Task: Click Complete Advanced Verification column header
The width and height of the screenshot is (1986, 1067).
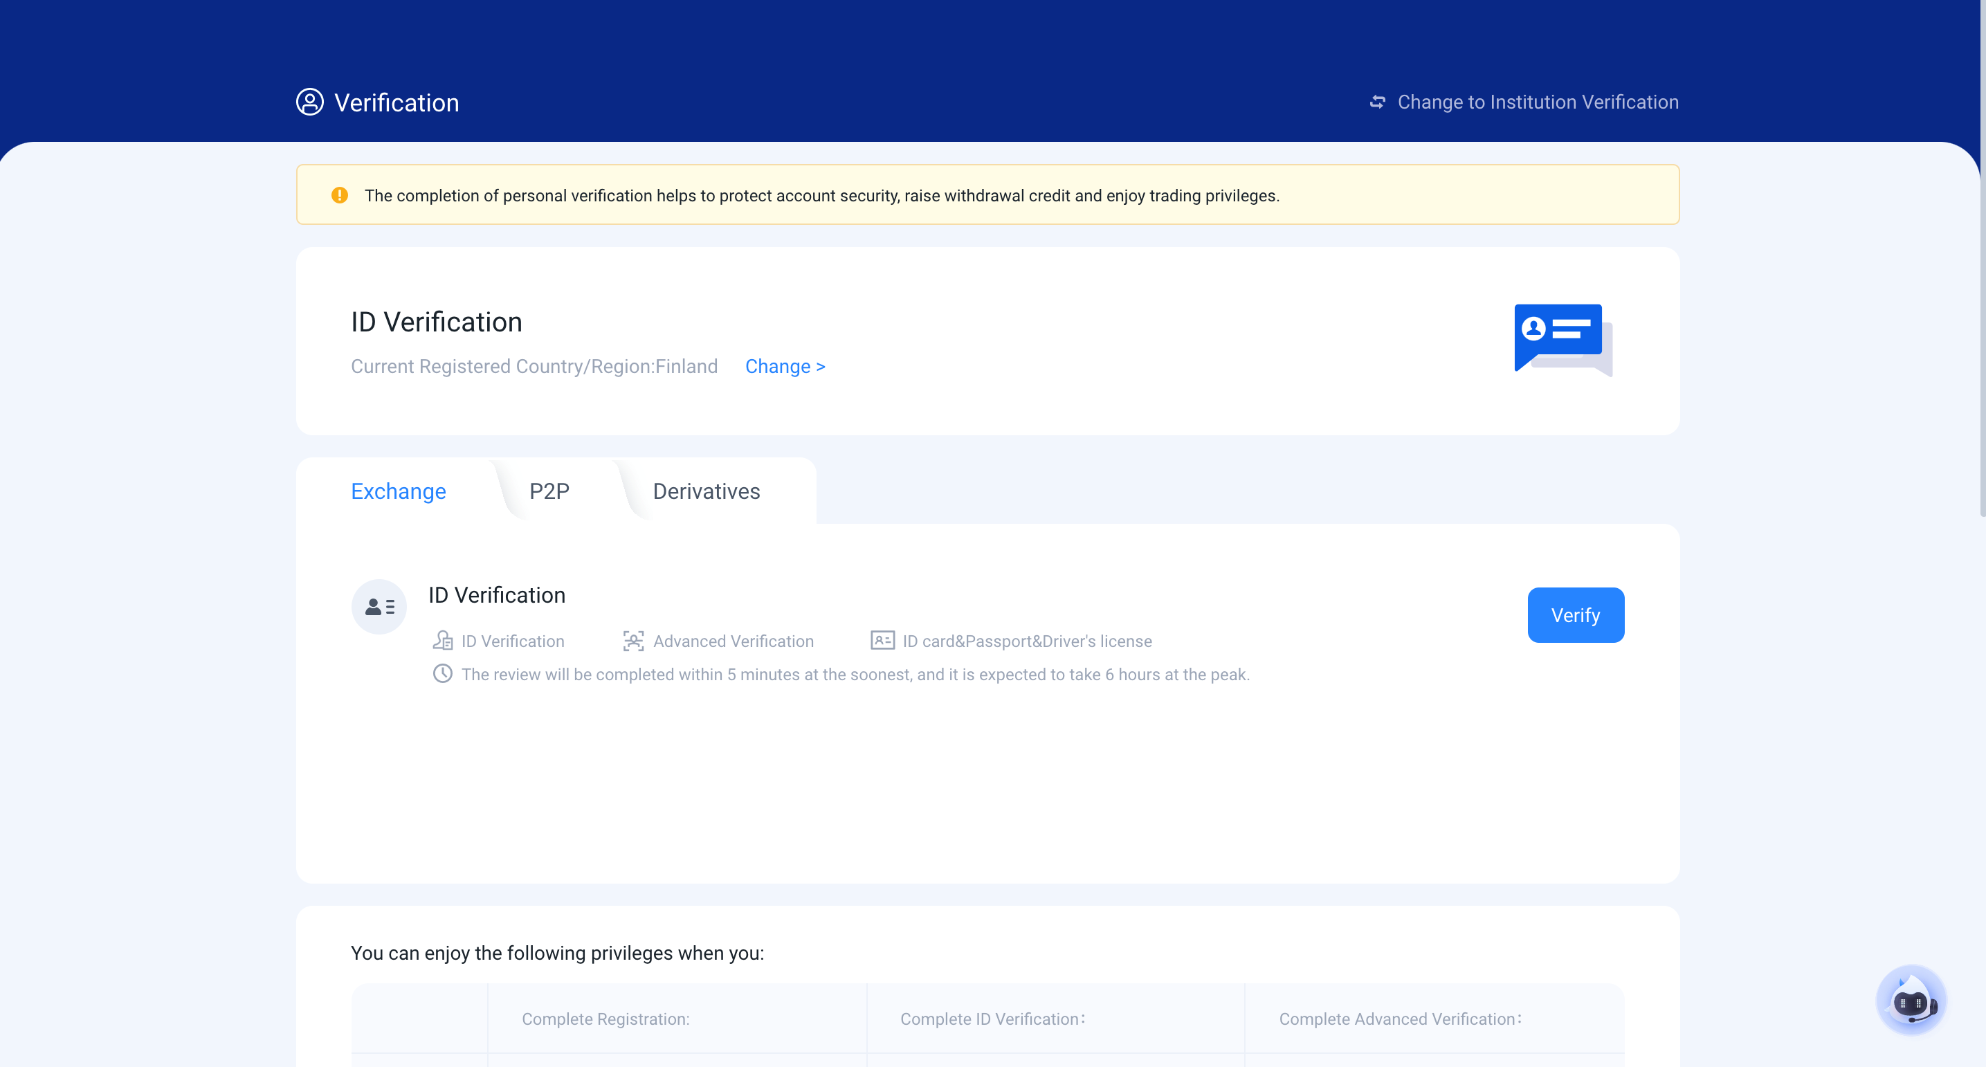Action: [x=1399, y=1019]
